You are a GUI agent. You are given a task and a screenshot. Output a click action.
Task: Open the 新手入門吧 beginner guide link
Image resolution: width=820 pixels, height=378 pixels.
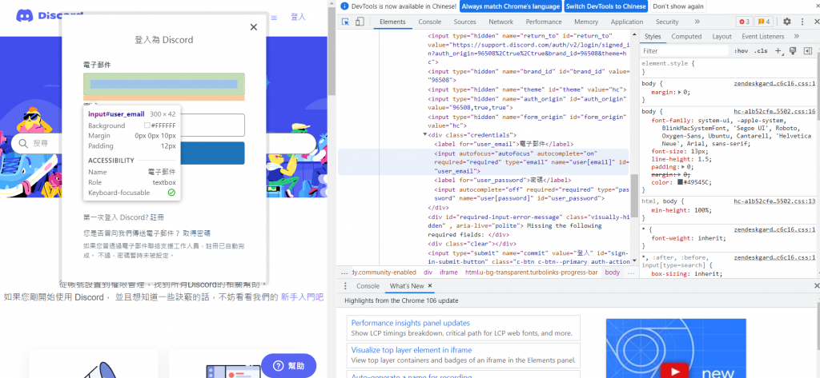pos(302,297)
